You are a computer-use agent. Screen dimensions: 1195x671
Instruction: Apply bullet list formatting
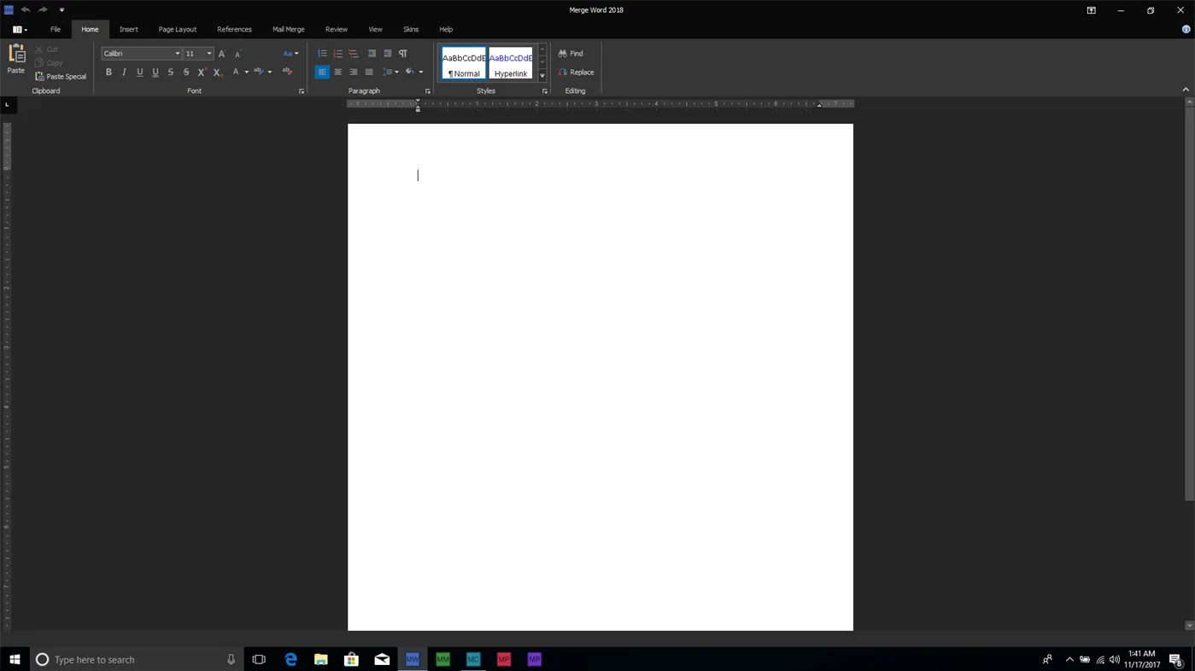point(322,53)
